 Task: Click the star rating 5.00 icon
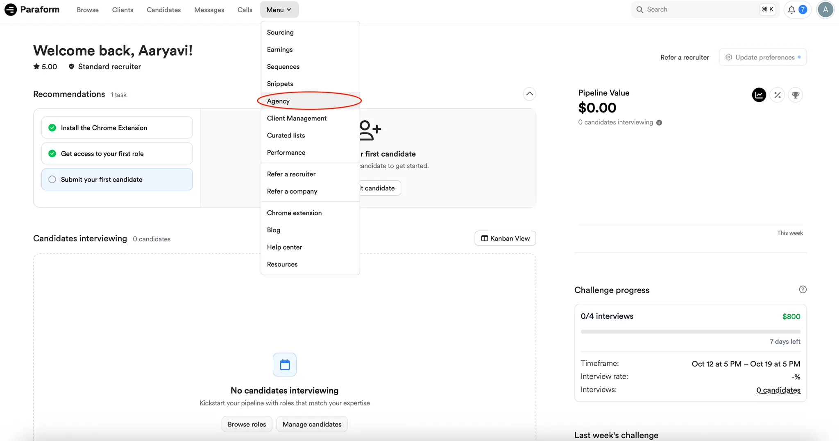pos(36,66)
